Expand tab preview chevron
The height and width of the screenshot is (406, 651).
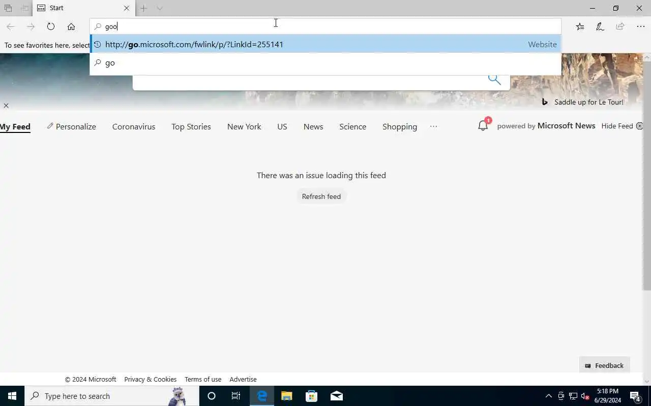[160, 8]
